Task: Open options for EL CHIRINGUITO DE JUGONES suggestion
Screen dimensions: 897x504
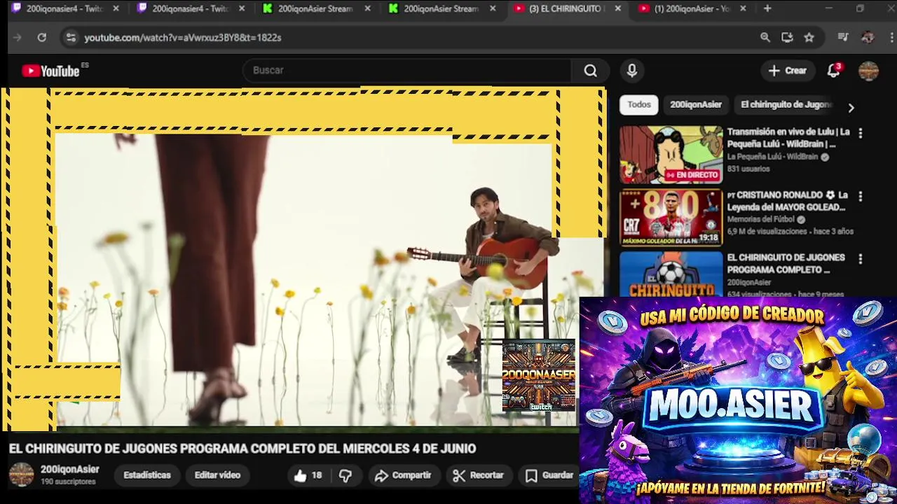Action: click(861, 259)
